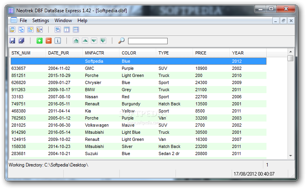Click the record number 1 in status bar

267,165
